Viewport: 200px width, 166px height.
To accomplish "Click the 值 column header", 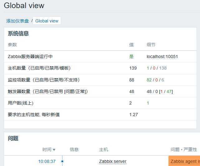I will (x=131, y=45).
